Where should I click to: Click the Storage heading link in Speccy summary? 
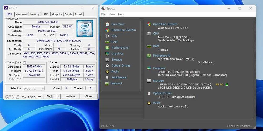[x=158, y=81]
